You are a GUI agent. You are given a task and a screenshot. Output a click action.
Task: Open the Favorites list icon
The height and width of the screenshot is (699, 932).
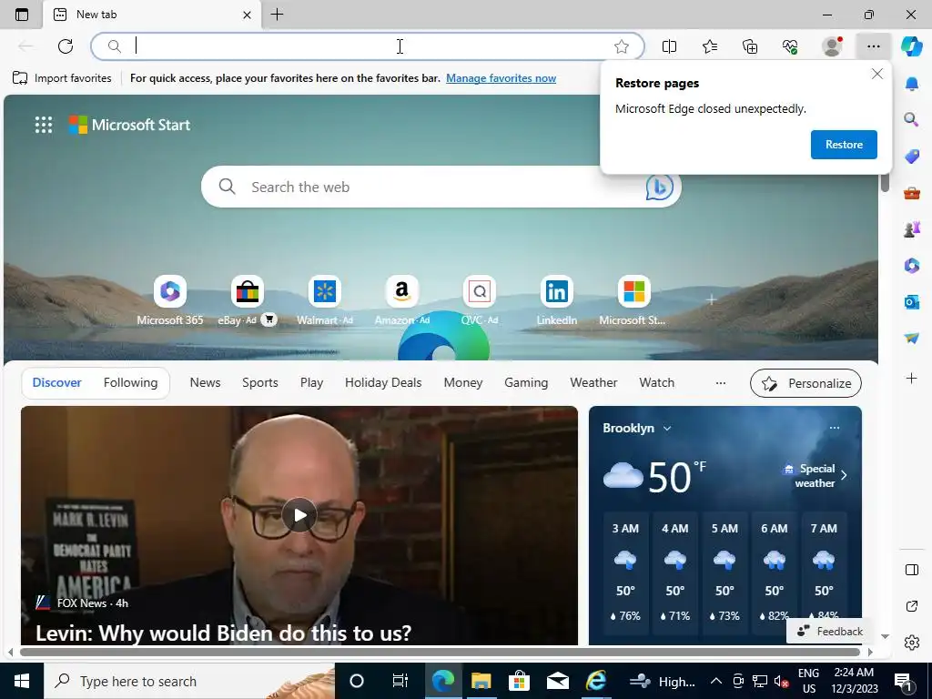[x=710, y=46]
